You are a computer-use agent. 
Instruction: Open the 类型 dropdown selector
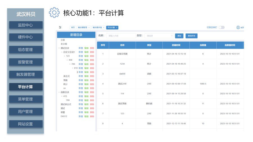point(159,36)
